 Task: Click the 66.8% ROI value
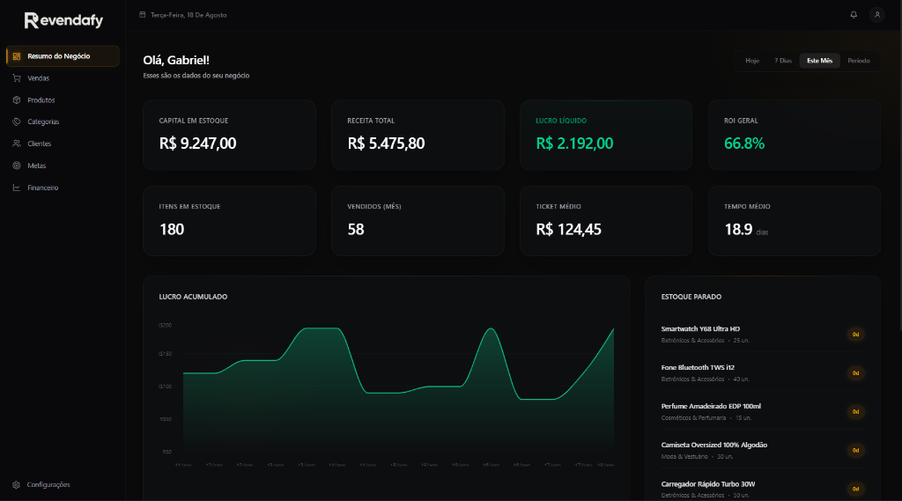pos(743,144)
